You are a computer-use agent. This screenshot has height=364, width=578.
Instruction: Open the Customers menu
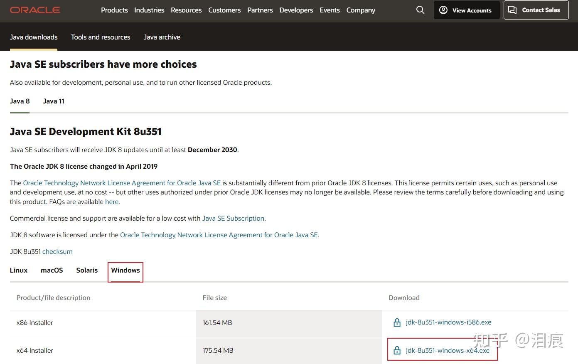click(x=224, y=10)
